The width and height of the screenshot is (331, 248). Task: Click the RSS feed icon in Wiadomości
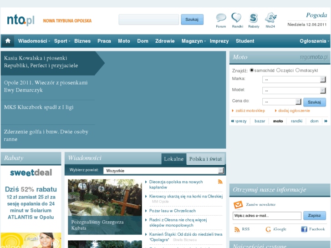pos(220,182)
